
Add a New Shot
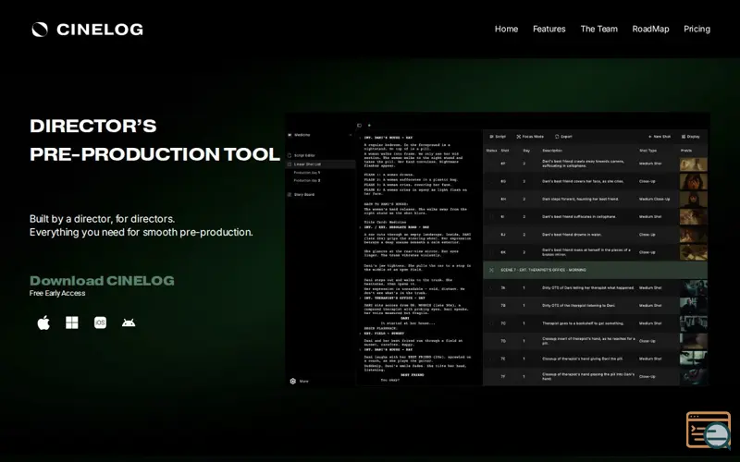coord(660,137)
